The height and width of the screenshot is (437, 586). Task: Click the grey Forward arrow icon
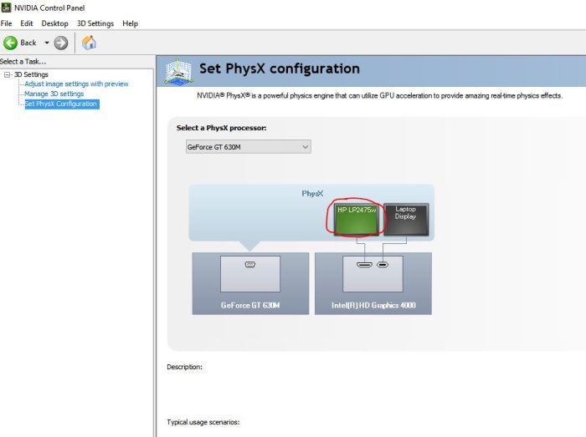(61, 43)
